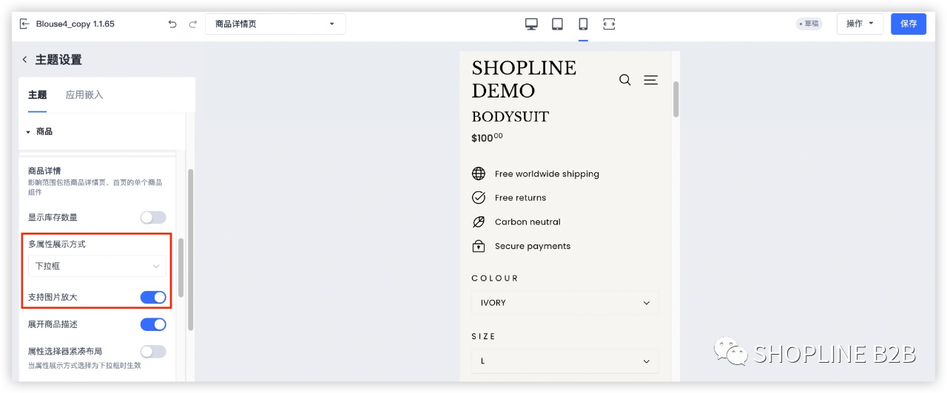Click the globe icon beside Free worldwide shipping

[479, 174]
